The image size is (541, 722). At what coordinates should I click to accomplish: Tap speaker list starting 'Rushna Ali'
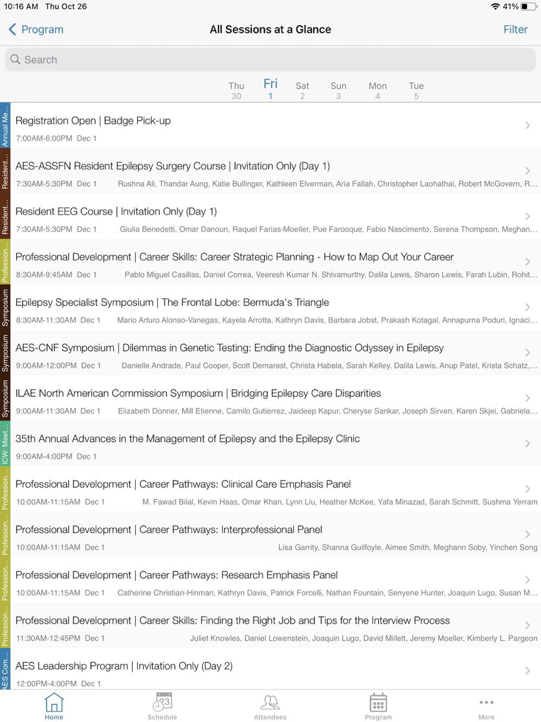pyautogui.click(x=328, y=184)
